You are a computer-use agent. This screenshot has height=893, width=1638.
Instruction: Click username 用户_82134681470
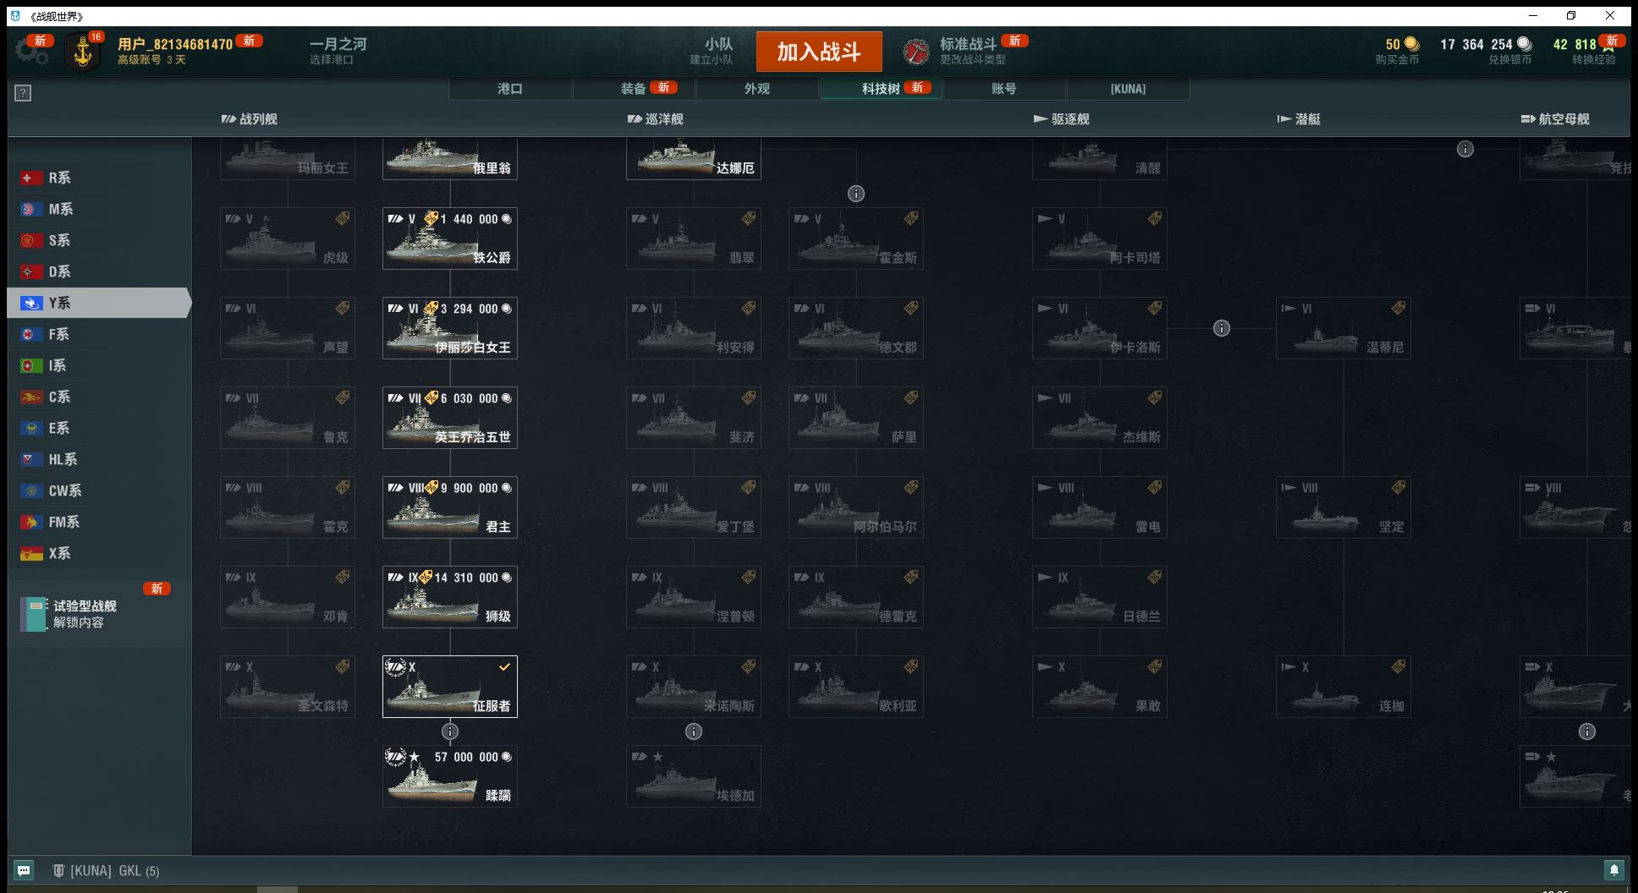click(175, 44)
